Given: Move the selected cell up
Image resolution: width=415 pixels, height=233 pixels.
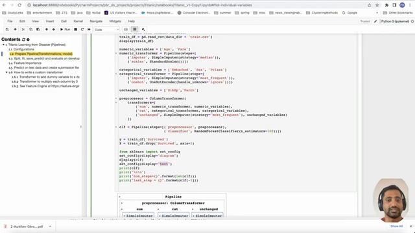Looking at the screenshot, I should (47, 29).
